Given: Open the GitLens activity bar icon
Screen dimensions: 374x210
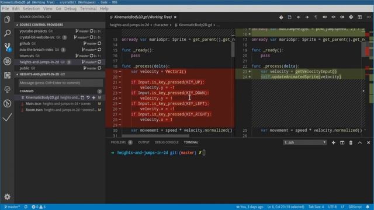Looking at the screenshot, I should pos(7,103).
